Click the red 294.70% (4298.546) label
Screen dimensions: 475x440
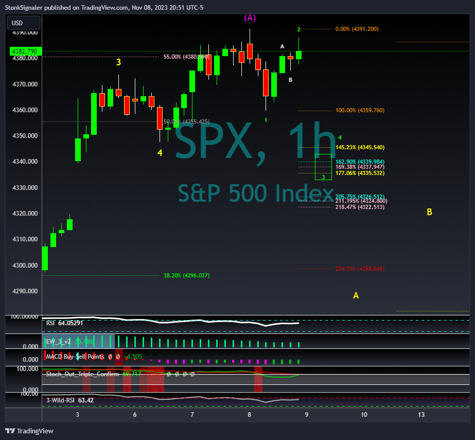360,269
